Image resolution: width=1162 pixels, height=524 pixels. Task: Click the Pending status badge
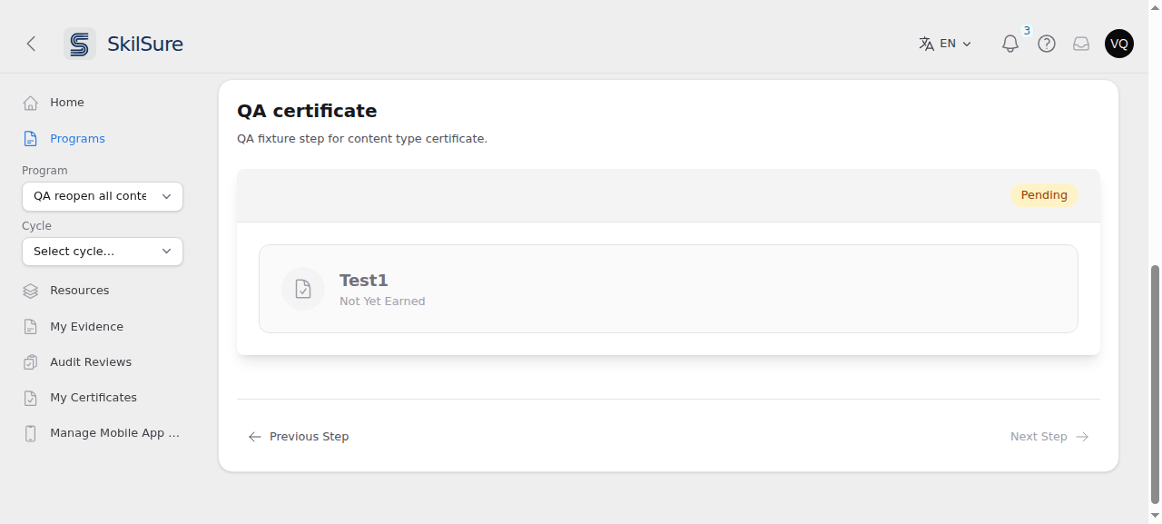click(x=1044, y=195)
